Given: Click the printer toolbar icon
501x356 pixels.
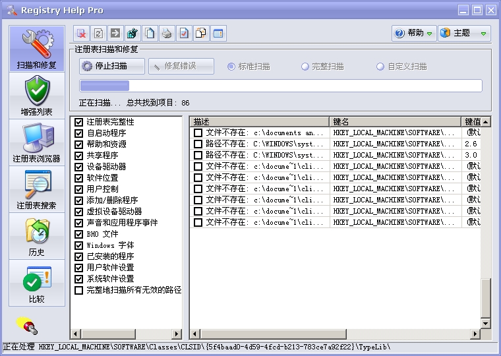Looking at the screenshot, I should pyautogui.click(x=167, y=33).
